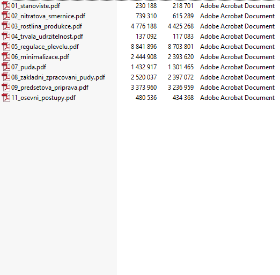
Task: Click the PDF icon of 04_trvala_udrzitelnost.pdf
Action: click(x=6, y=36)
